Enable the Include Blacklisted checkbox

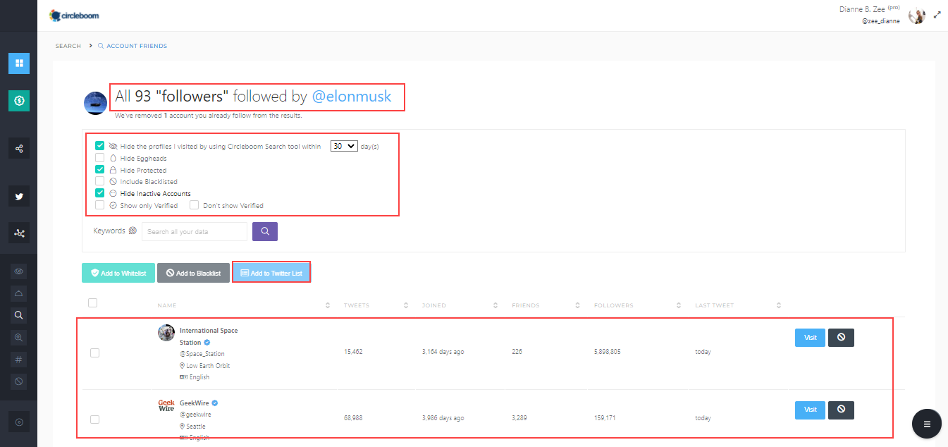point(100,181)
